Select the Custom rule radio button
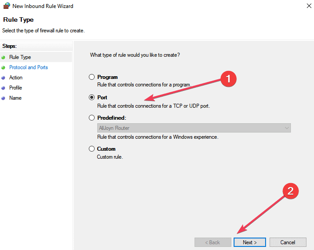The height and width of the screenshot is (250, 314). [92, 149]
